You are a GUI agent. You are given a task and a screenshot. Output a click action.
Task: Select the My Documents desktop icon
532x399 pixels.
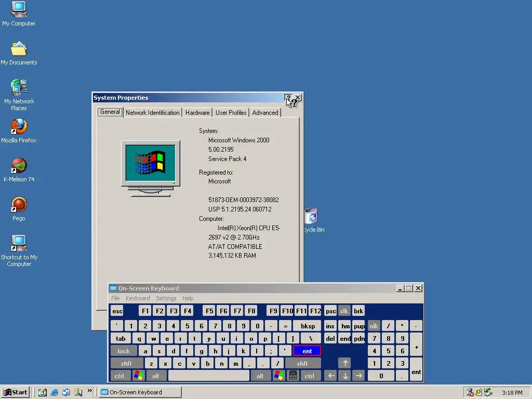[19, 53]
